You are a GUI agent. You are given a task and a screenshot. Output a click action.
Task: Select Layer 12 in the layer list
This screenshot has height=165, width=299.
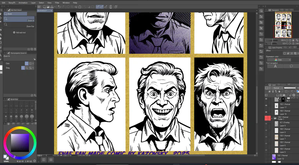(286, 157)
